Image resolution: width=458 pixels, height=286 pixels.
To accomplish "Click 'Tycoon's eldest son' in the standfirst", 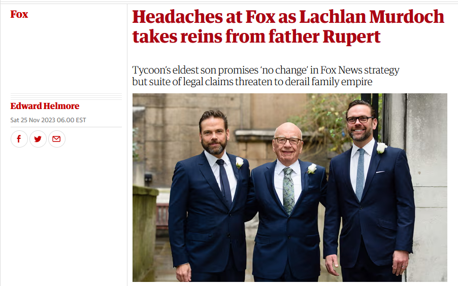I will [174, 70].
